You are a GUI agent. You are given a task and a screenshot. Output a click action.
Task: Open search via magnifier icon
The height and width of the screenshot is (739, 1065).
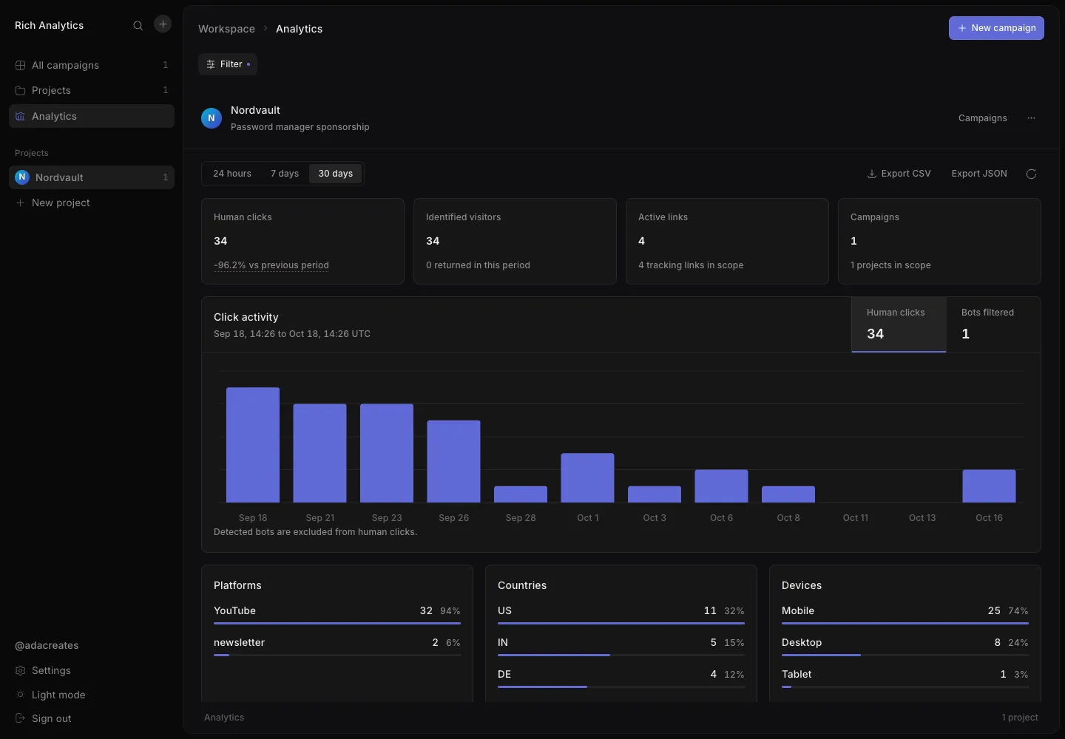pos(138,25)
